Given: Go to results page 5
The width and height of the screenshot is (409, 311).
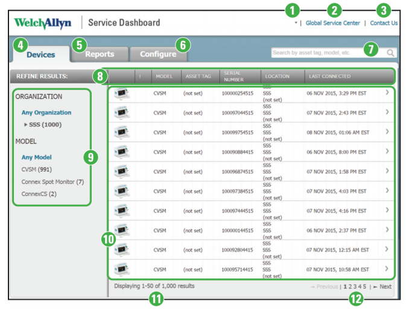Looking at the screenshot, I should (x=364, y=286).
